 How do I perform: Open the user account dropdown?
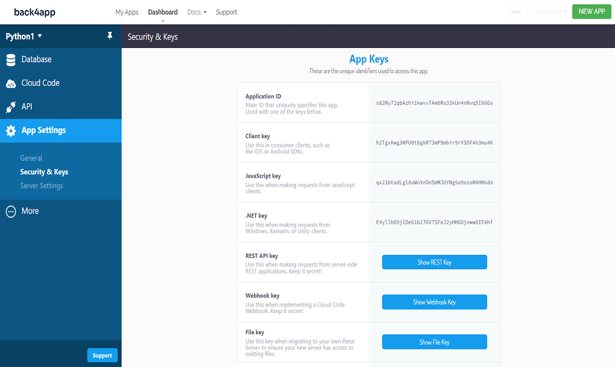[x=538, y=12]
